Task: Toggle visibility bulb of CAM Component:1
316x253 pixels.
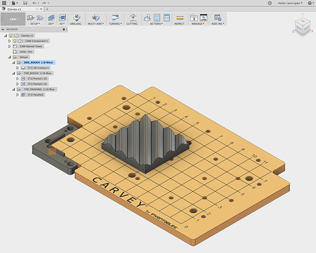Action: [x=15, y=41]
